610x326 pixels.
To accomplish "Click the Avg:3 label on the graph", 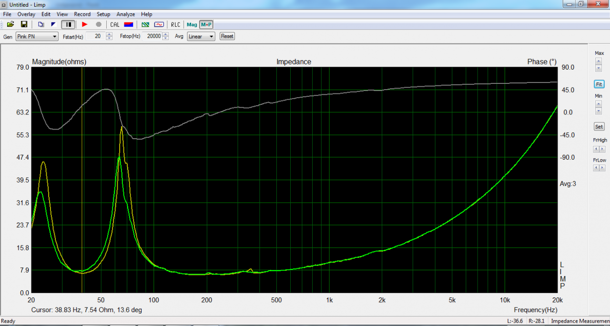I will tap(568, 183).
